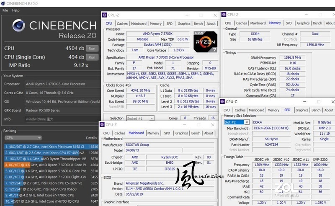Open the Help menu in Cinebench

coord(15,10)
